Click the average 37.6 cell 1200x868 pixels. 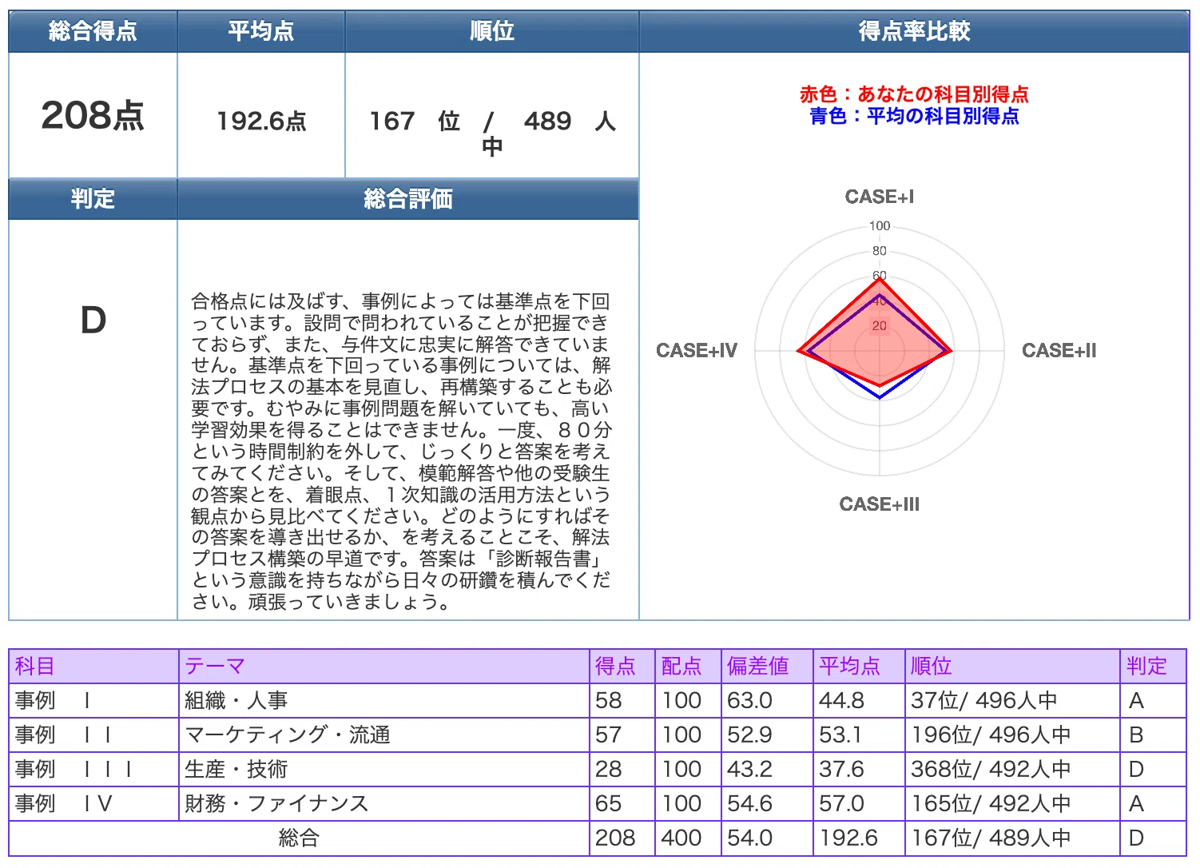859,769
